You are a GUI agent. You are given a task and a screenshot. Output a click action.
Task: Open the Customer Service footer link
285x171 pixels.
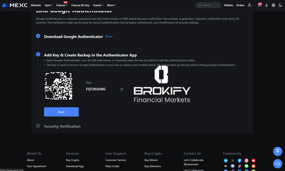116,160
